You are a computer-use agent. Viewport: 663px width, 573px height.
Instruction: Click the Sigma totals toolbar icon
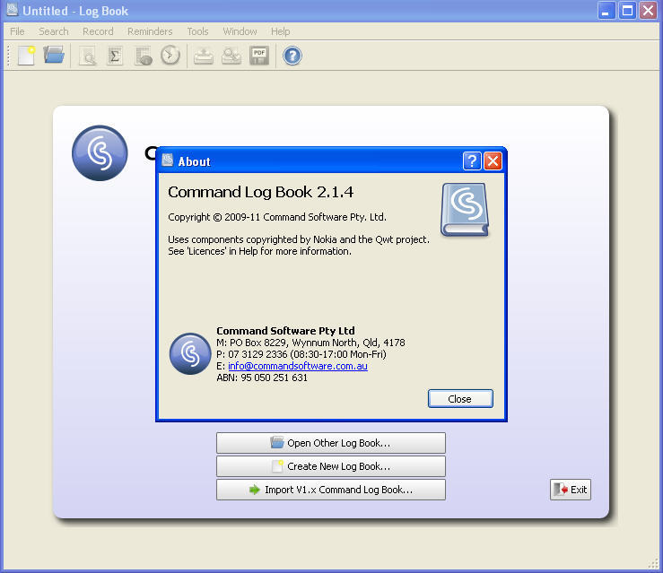point(115,56)
